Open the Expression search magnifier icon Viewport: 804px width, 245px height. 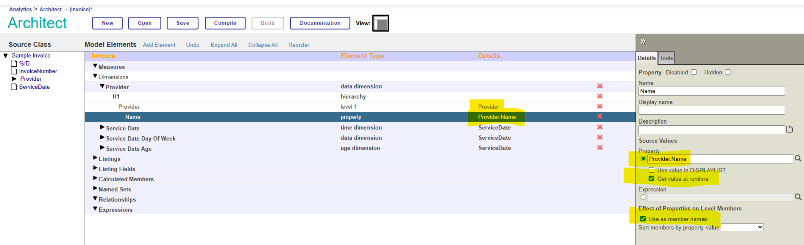tap(798, 197)
